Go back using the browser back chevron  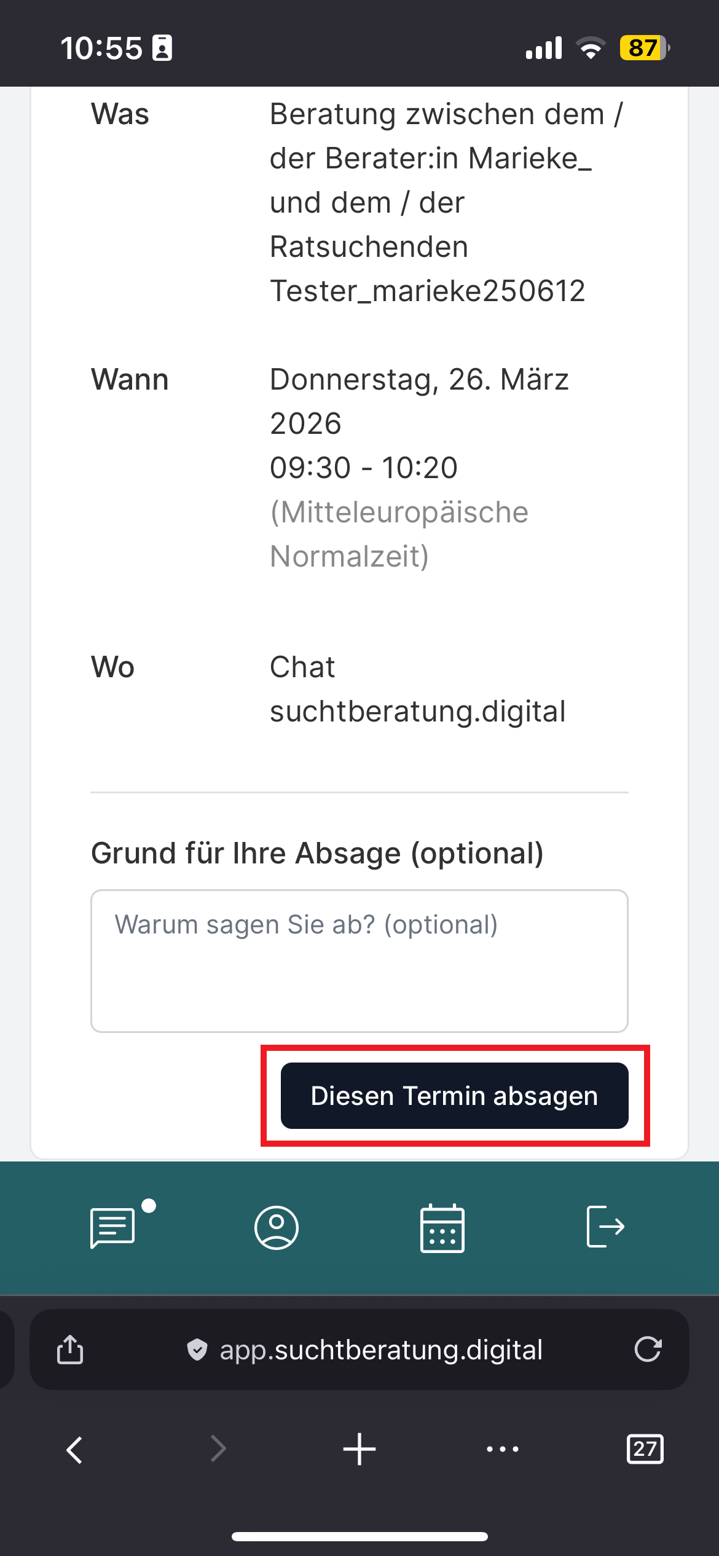[x=74, y=1450]
